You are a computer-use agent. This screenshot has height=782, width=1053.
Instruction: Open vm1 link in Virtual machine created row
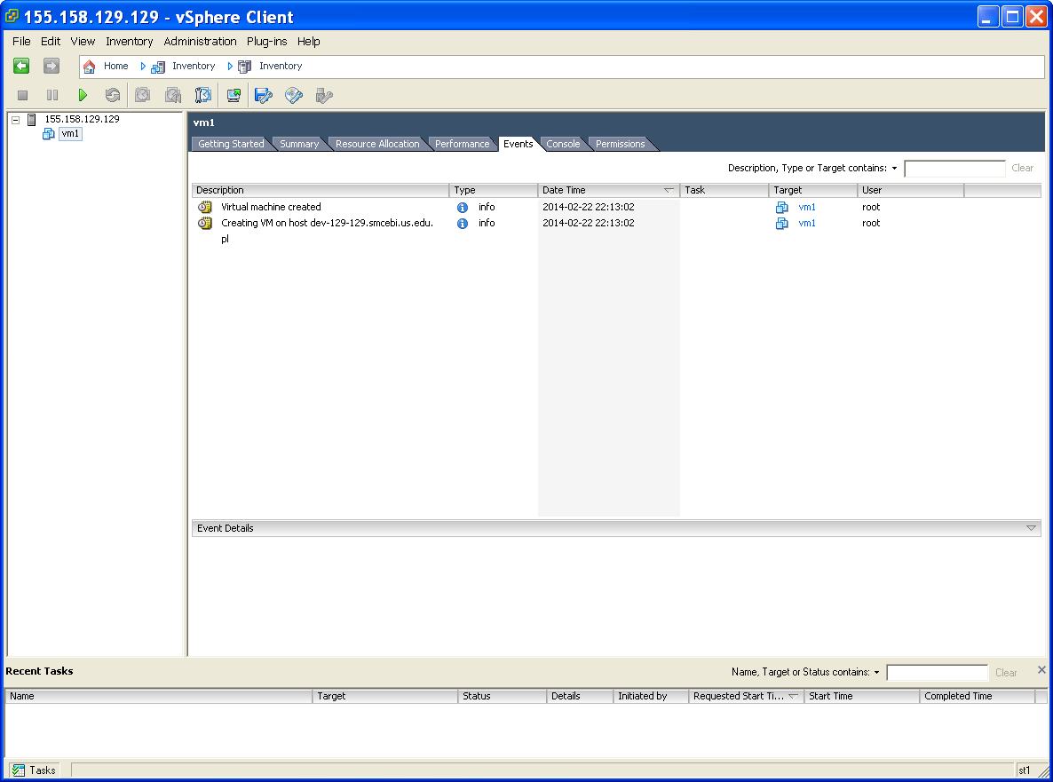click(807, 208)
